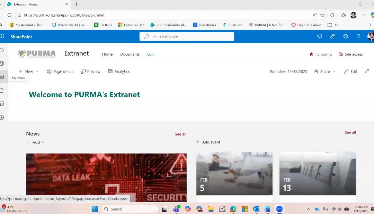Open the help question mark icon
374x214 pixels.
[358, 36]
